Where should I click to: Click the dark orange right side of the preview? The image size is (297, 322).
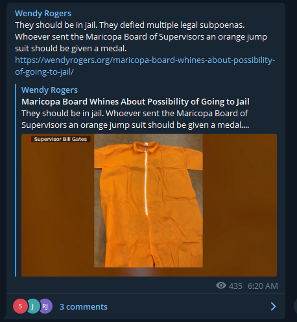click(240, 205)
